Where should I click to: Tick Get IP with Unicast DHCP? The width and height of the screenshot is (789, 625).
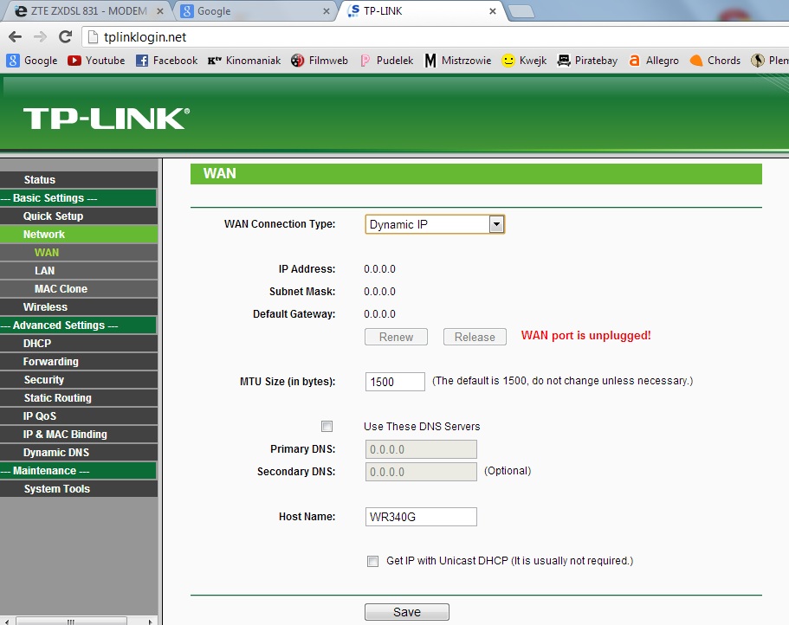click(x=373, y=561)
